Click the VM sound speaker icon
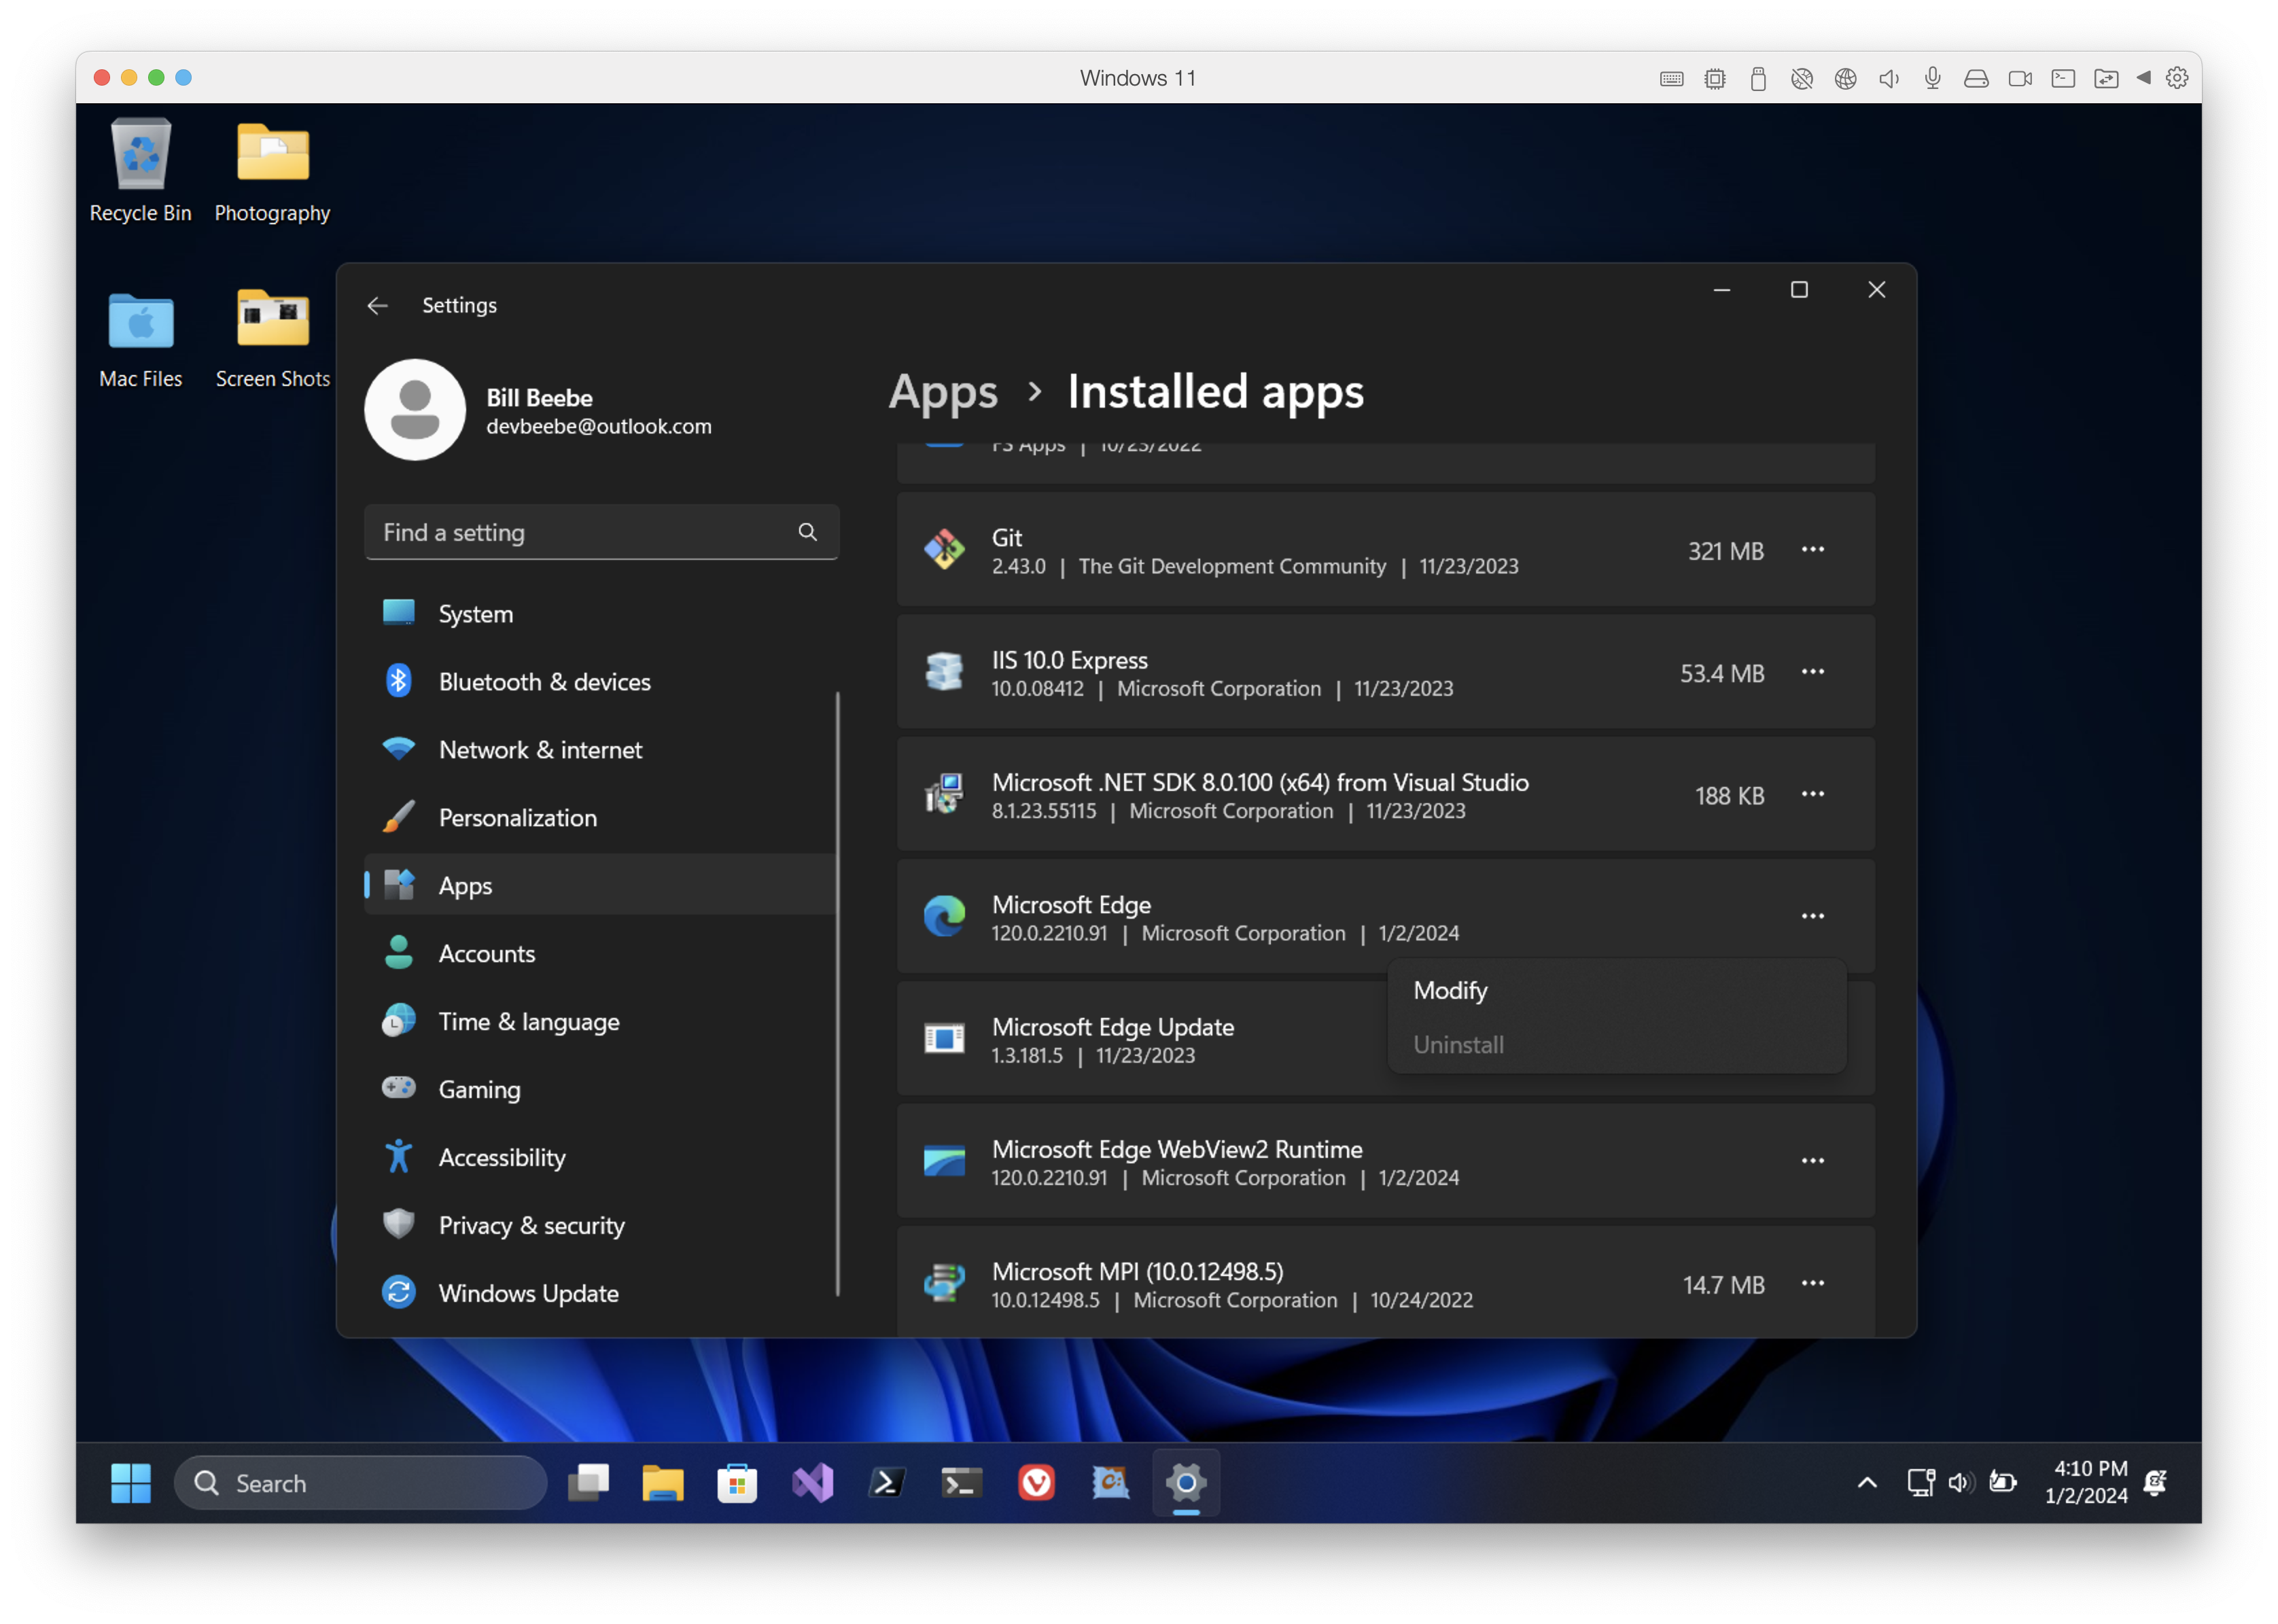The width and height of the screenshot is (2278, 1624). click(x=1889, y=78)
